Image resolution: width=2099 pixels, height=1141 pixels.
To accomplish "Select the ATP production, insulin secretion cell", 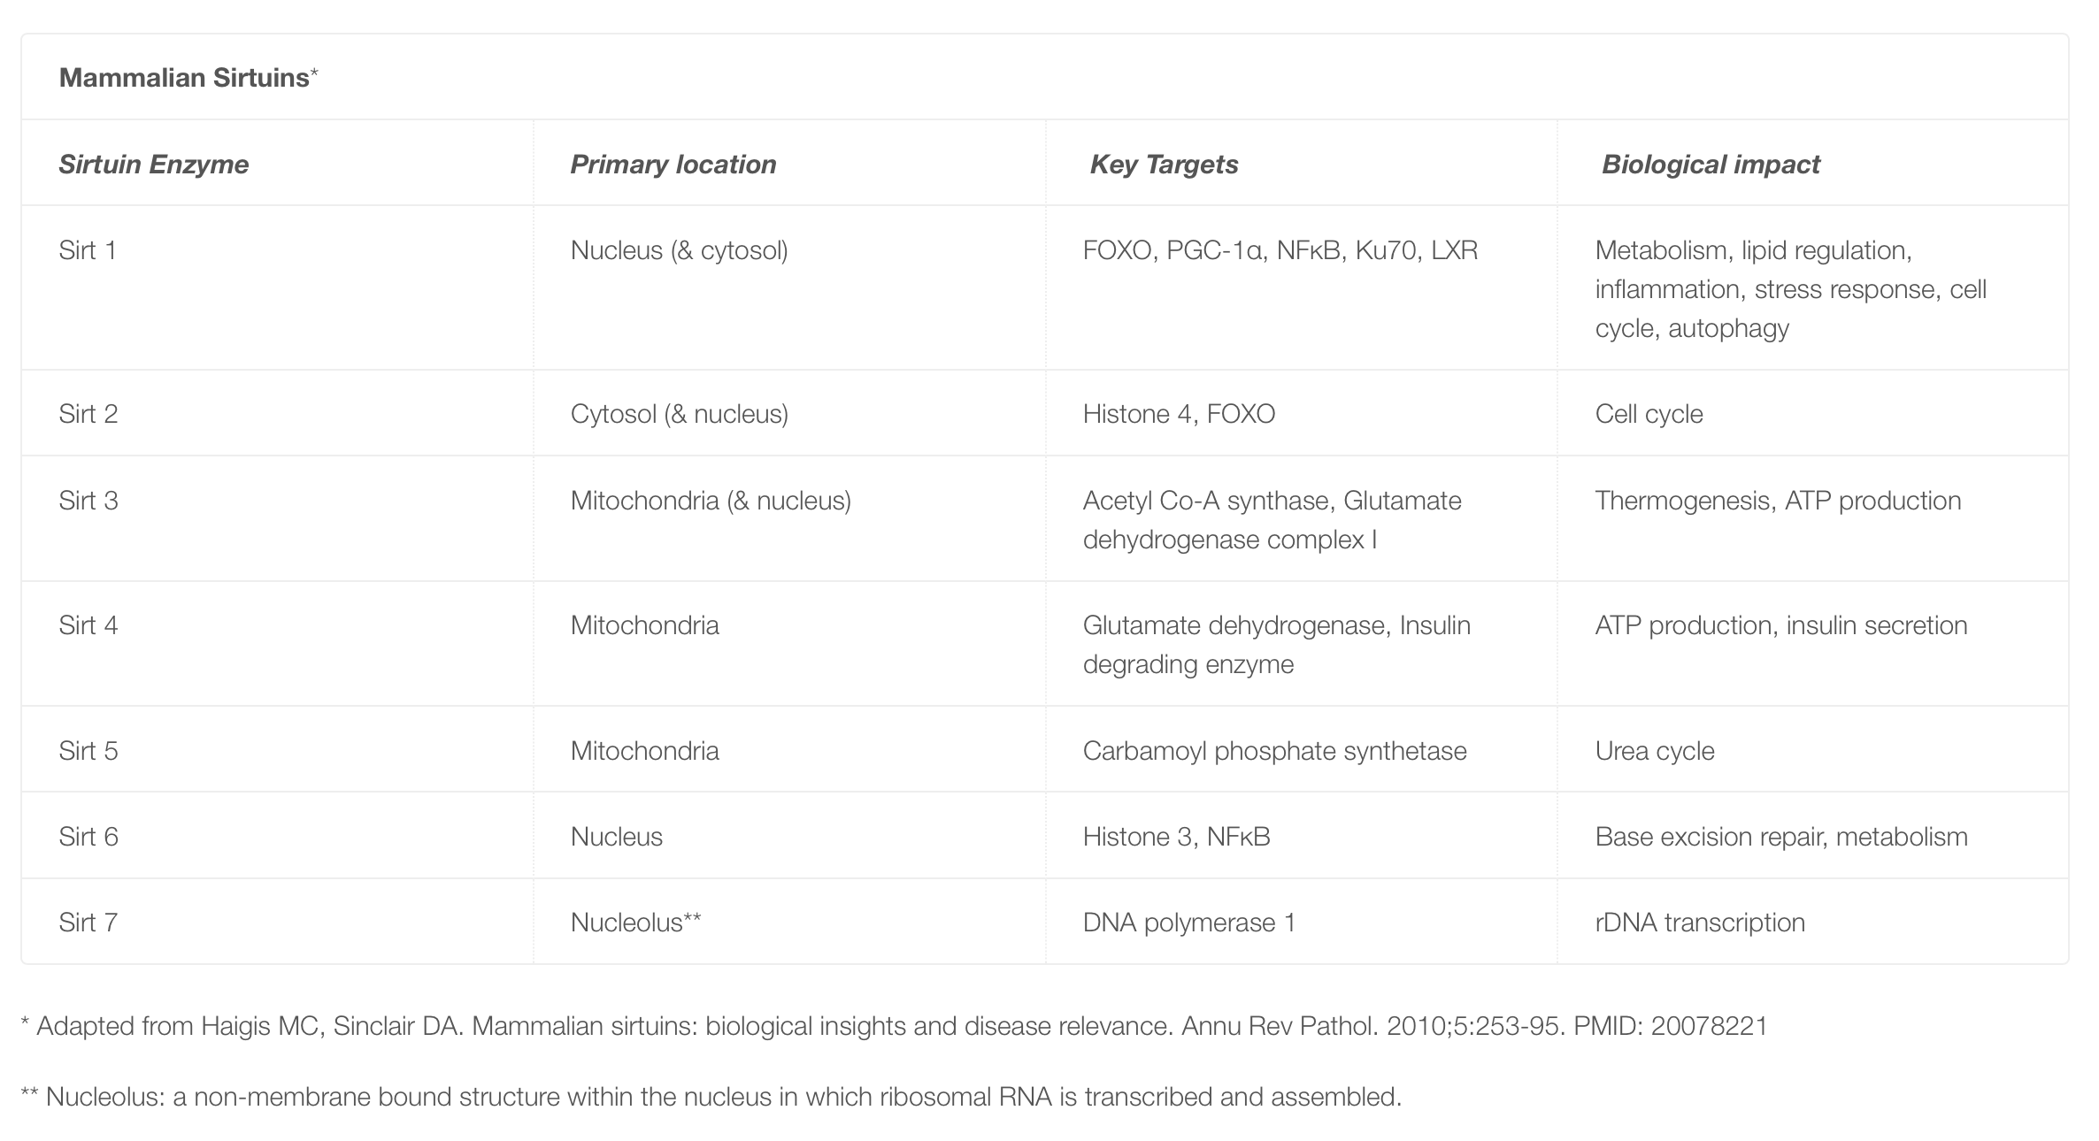I will (1780, 625).
